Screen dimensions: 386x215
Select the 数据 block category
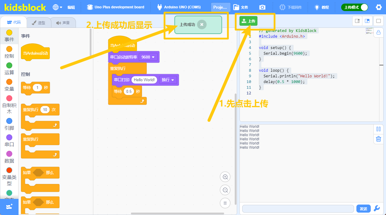[x=9, y=157]
